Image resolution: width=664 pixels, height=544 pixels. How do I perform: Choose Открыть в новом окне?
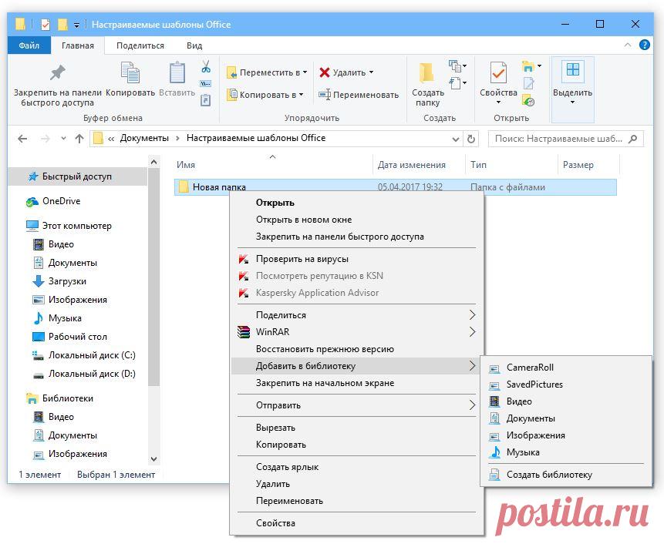tap(357, 220)
